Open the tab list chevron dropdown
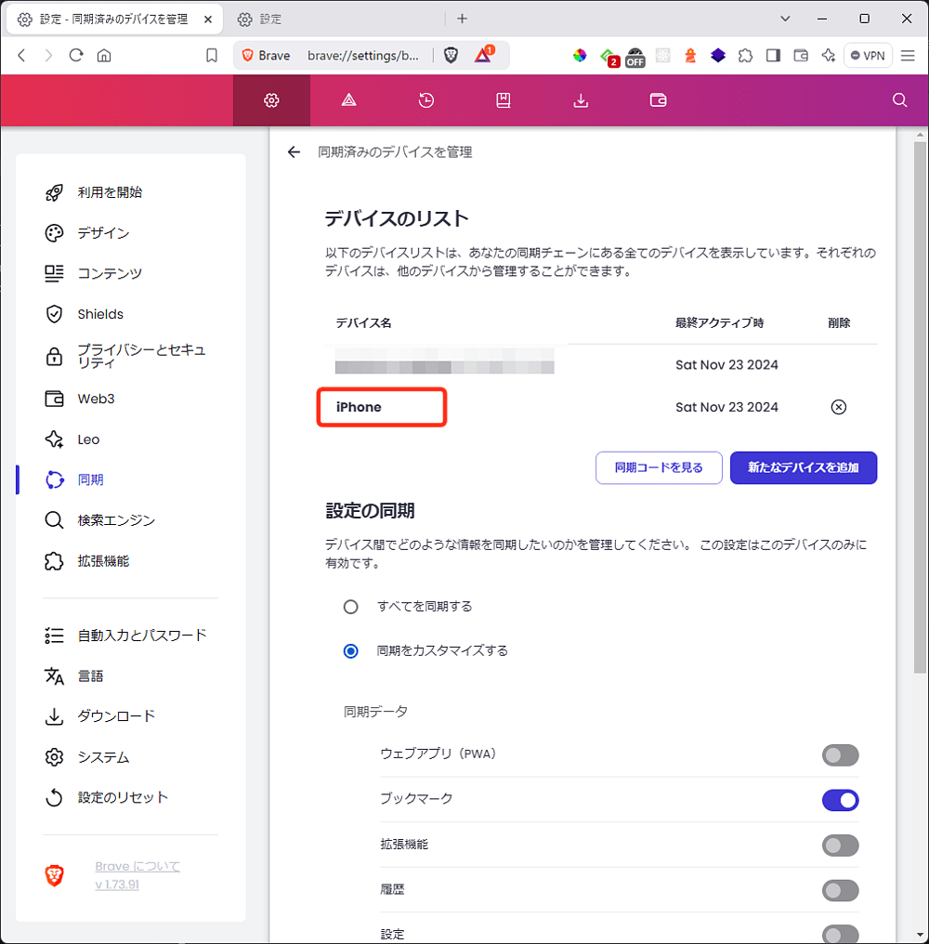929x944 pixels. (785, 18)
